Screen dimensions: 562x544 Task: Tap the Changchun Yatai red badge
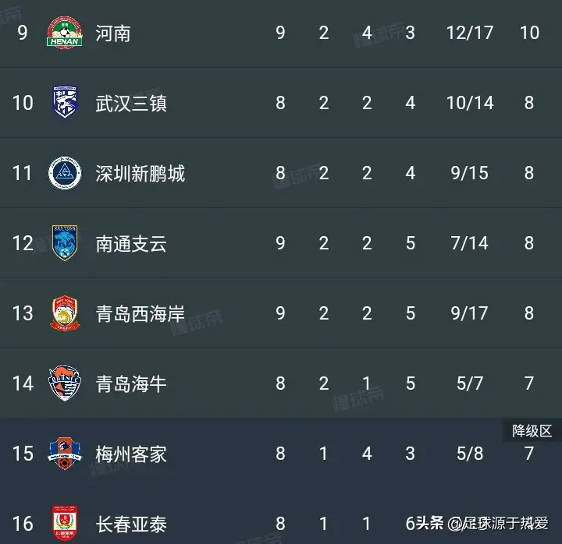tap(65, 523)
